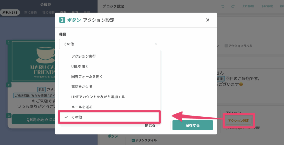284x145 pixels.
Task: Select LINEアカウントを友だち追加する option
Action: point(98,97)
